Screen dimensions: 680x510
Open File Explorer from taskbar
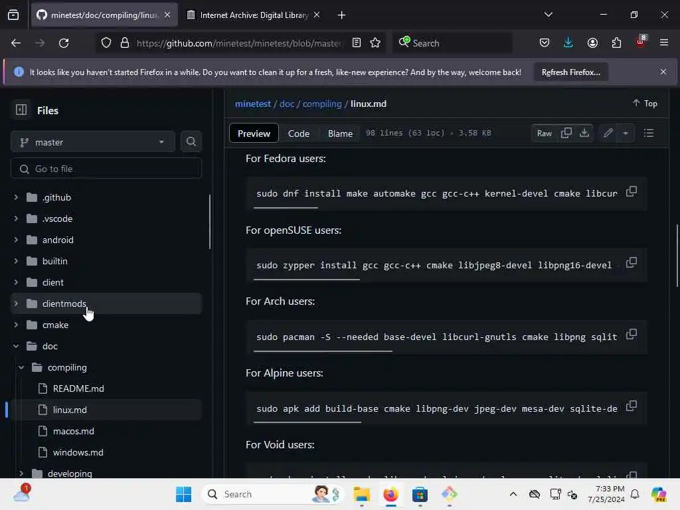pos(361,494)
